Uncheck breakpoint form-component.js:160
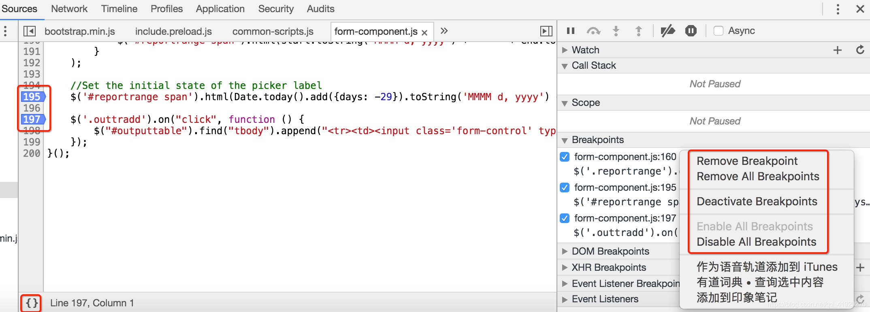Viewport: 870px width, 312px height. [565, 157]
